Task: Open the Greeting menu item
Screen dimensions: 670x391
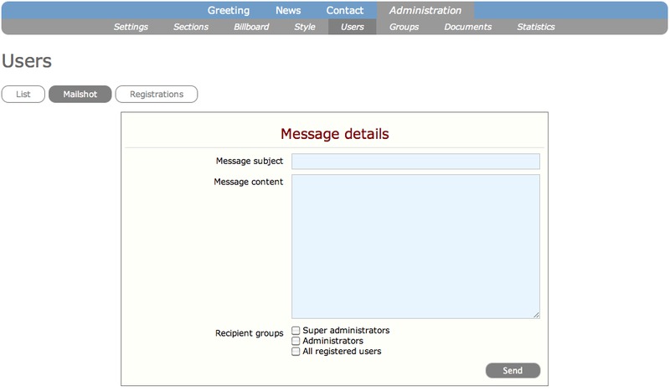Action: [x=229, y=10]
